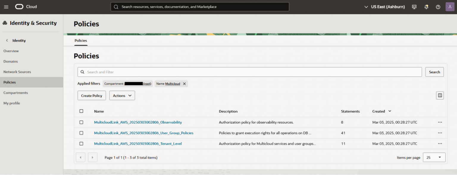
Task: Click the 'Policies to grant execution rights' description
Action: click(265, 133)
